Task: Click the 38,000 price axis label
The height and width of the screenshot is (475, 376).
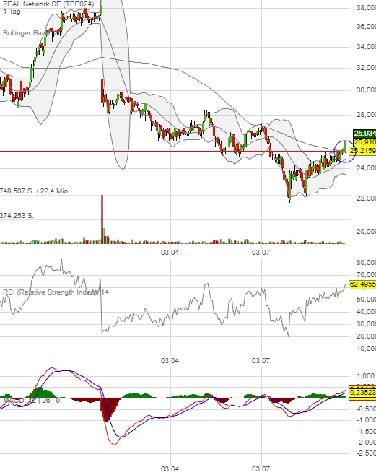Action: pyautogui.click(x=366, y=8)
